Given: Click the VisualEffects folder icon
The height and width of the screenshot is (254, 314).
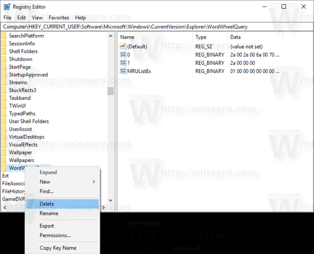Looking at the screenshot, I should point(4,145).
